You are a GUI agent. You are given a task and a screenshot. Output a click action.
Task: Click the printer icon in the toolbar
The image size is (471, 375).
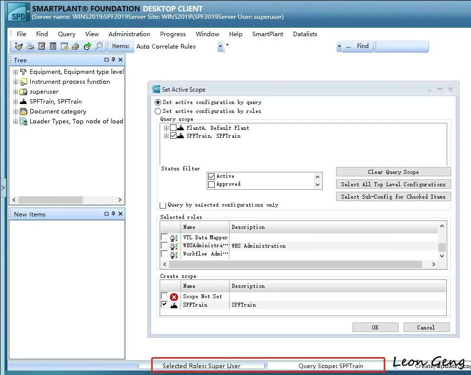tap(30, 46)
